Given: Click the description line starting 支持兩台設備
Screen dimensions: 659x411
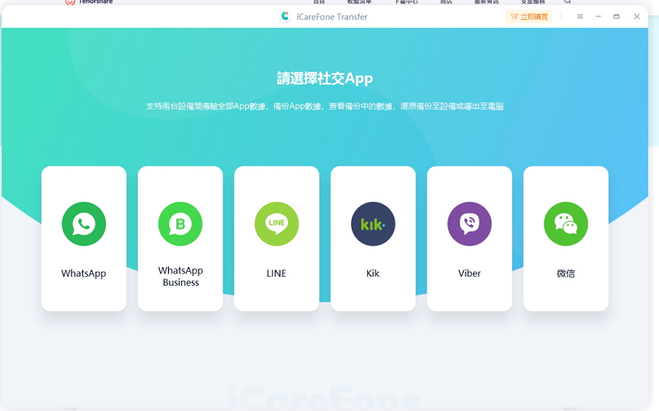Looking at the screenshot, I should pyautogui.click(x=325, y=106).
